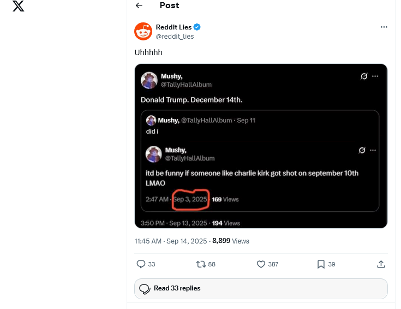Click the X logo icon
The width and height of the screenshot is (401, 309).
coord(19,6)
